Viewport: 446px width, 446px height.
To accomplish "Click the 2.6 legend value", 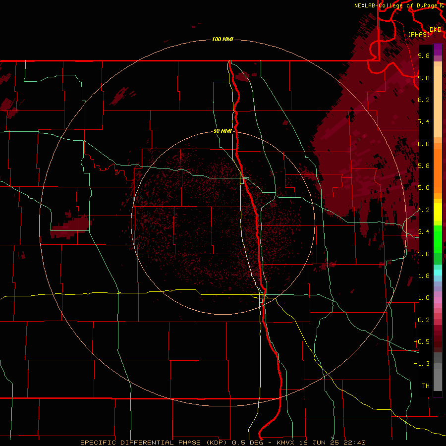I will pyautogui.click(x=424, y=254).
